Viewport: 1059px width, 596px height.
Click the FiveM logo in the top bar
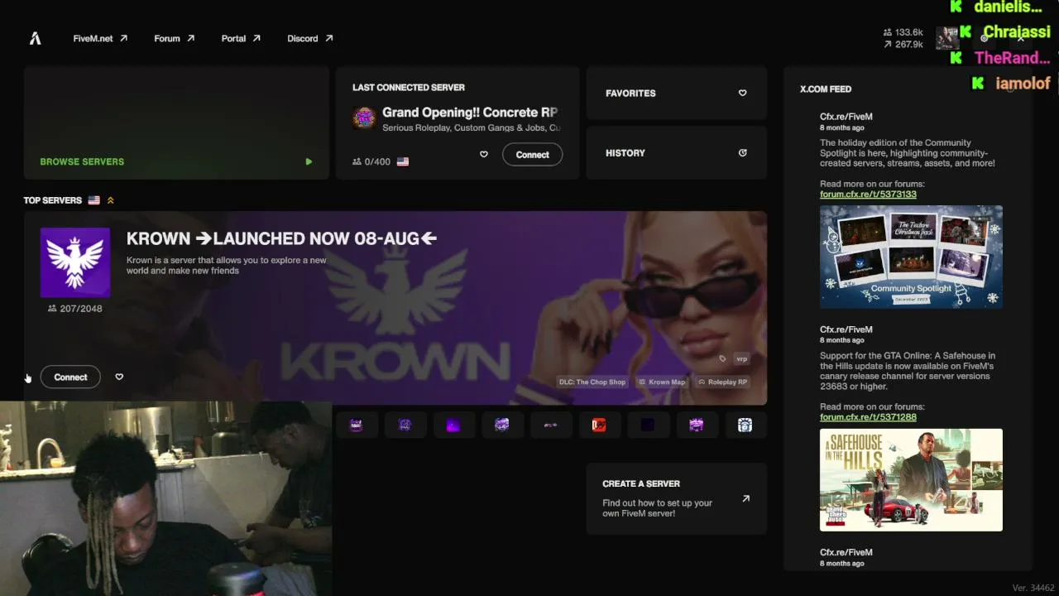tap(36, 38)
